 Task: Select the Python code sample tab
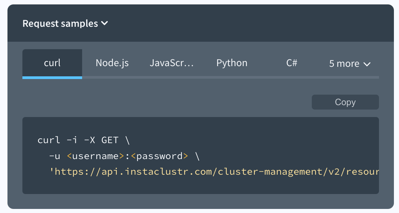(232, 63)
